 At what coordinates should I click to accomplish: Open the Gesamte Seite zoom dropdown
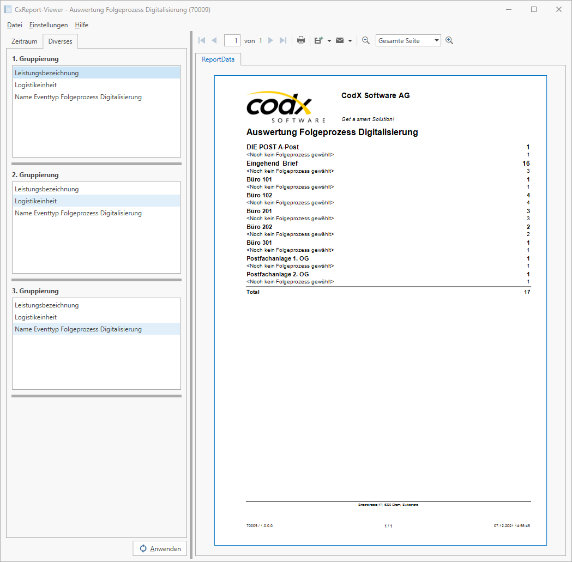tap(436, 40)
